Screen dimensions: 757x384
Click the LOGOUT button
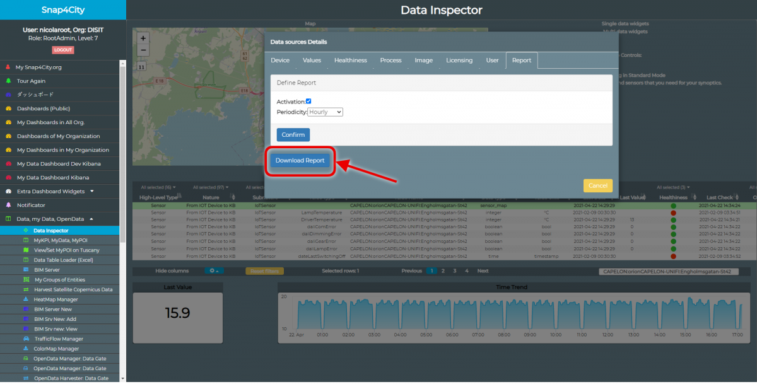[x=63, y=50]
